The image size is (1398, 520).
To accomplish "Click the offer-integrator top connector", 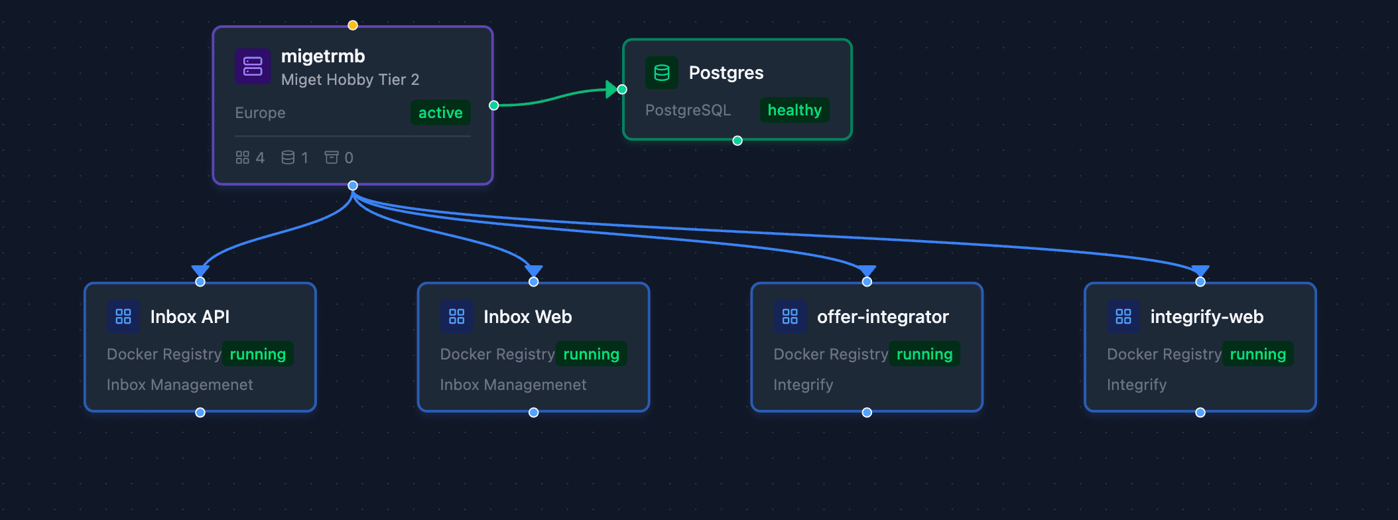I will pyautogui.click(x=867, y=282).
